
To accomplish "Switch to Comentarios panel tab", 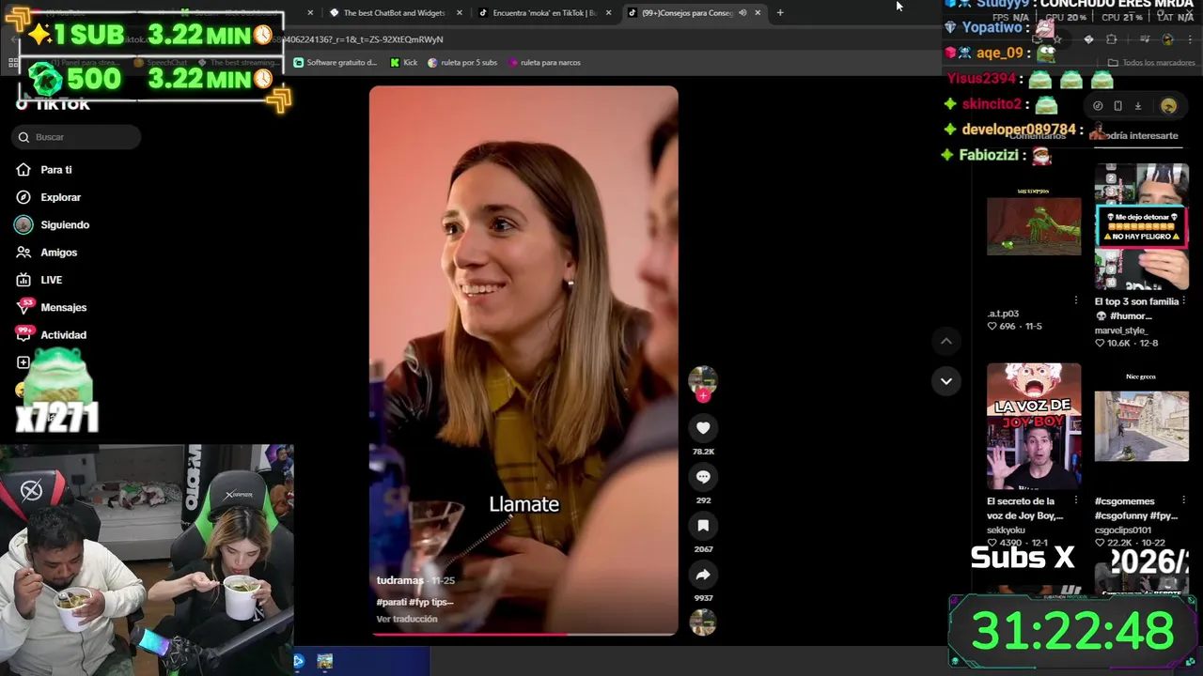I will (1037, 136).
